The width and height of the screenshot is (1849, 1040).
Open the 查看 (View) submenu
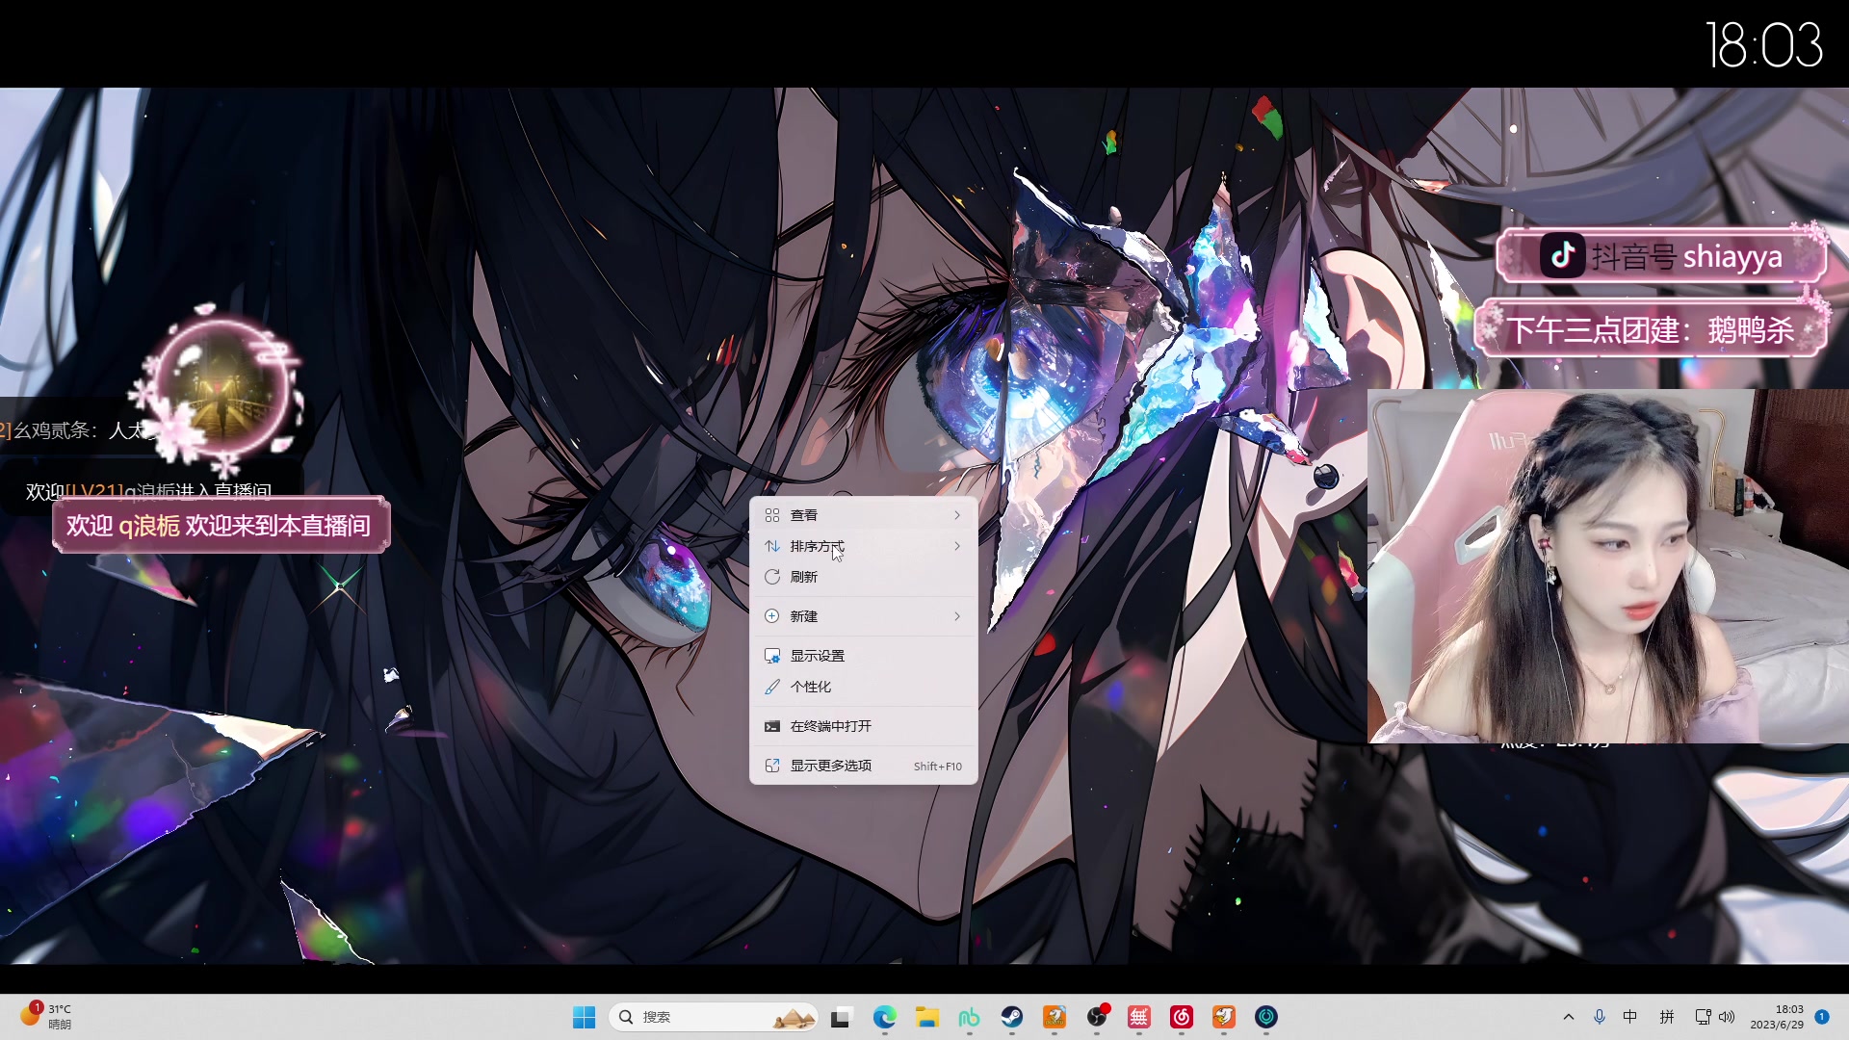click(x=863, y=515)
